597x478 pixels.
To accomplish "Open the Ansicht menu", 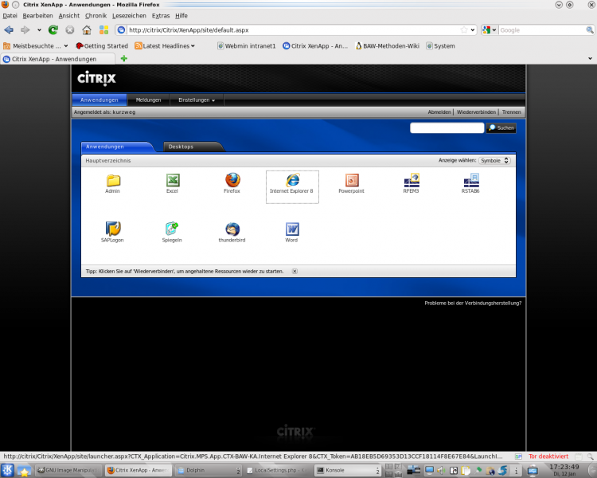I will point(69,16).
